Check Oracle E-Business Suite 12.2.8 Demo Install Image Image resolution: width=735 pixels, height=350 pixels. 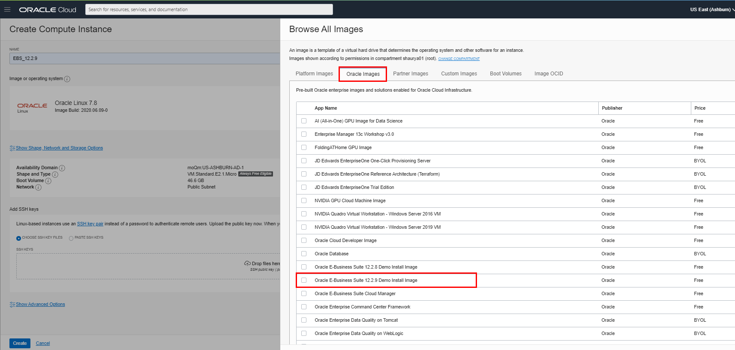(x=304, y=267)
